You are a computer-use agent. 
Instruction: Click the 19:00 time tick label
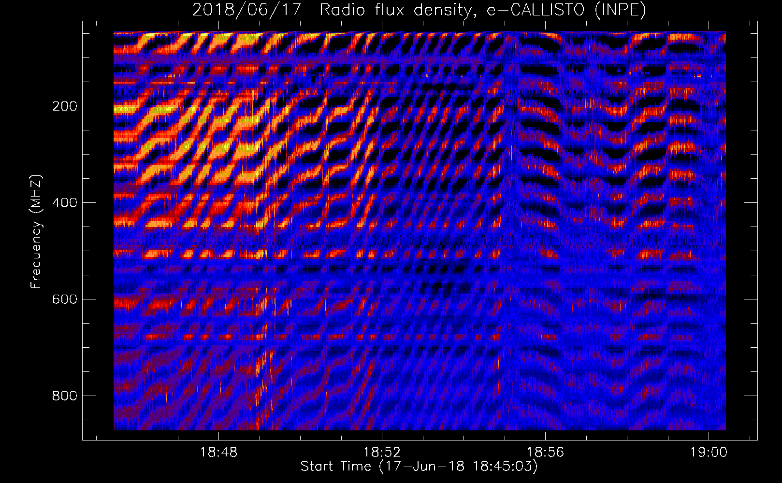(709, 453)
